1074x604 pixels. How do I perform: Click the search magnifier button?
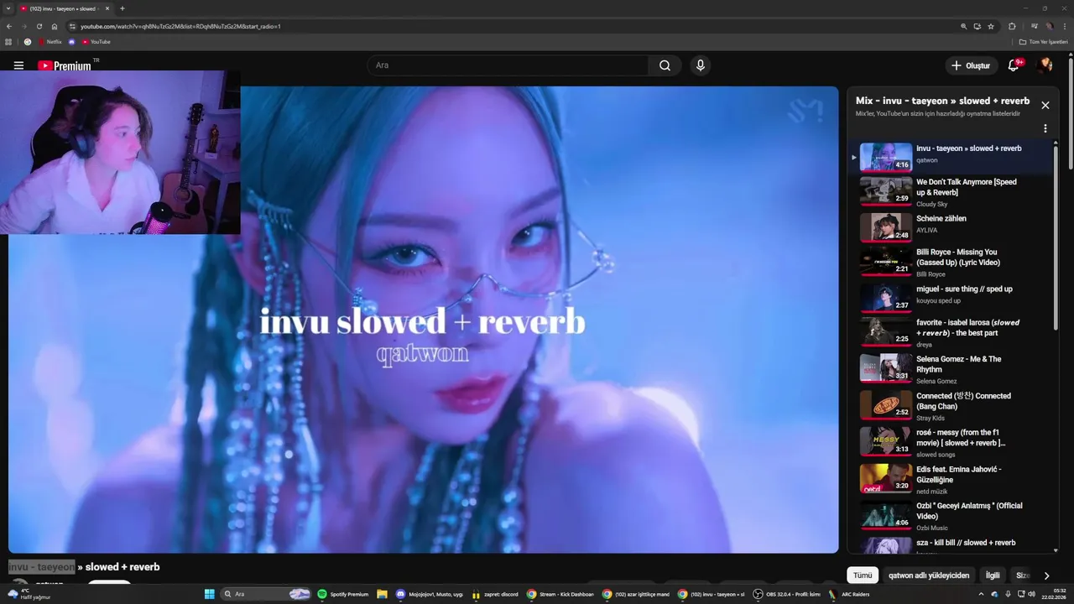coord(665,65)
